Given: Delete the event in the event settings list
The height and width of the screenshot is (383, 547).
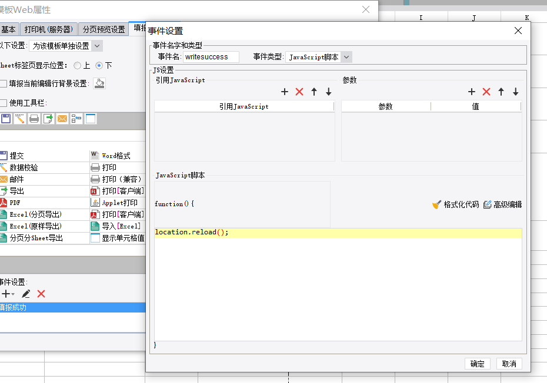Looking at the screenshot, I should (x=41, y=294).
